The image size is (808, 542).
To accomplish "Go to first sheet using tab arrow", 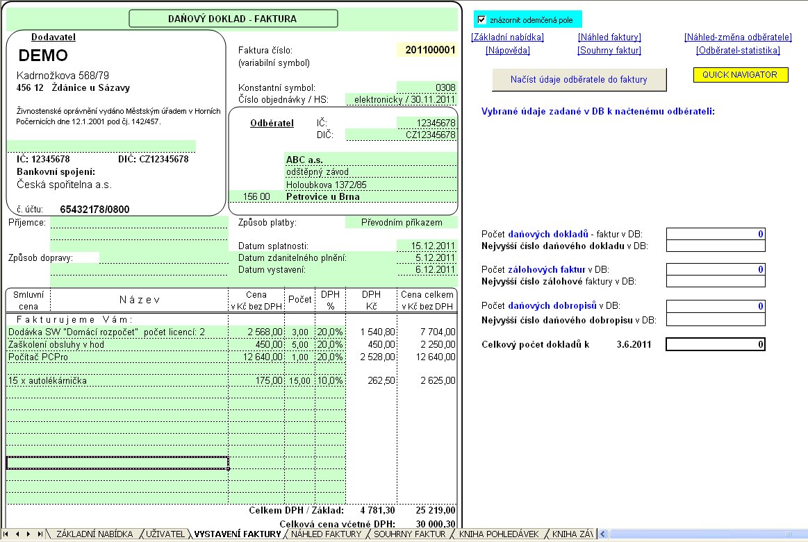I will (x=8, y=534).
